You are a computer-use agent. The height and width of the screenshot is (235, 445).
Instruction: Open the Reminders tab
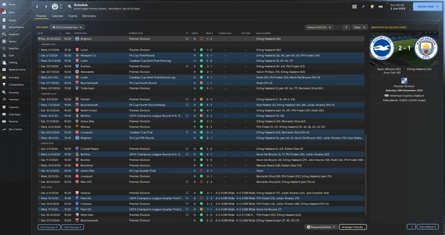coord(89,16)
